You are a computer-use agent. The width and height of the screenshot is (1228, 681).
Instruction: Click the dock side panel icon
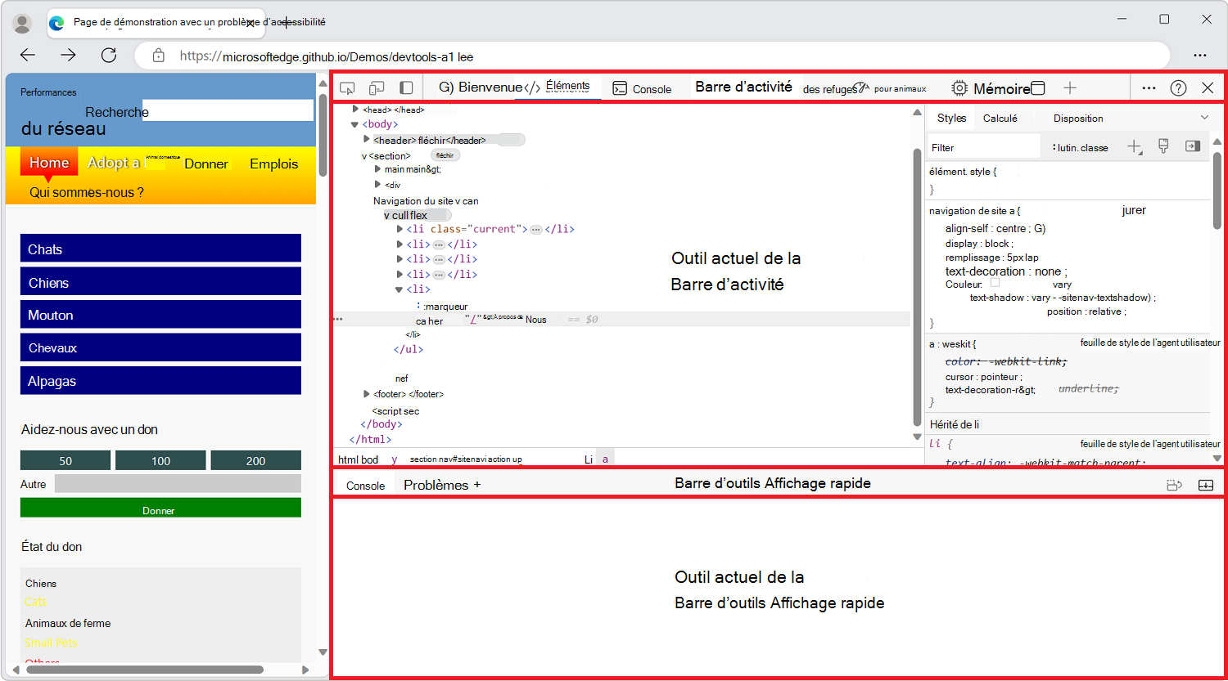404,87
